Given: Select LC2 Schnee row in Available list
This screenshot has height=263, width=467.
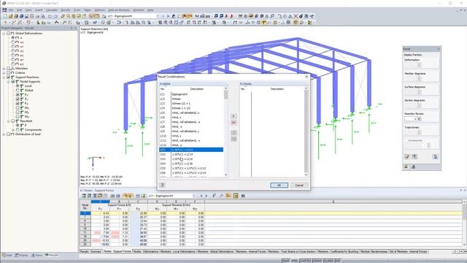Looking at the screenshot, I should point(191,99).
